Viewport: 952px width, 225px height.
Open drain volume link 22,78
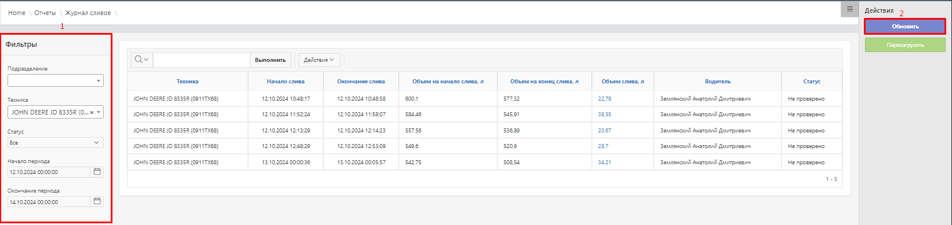(x=605, y=99)
